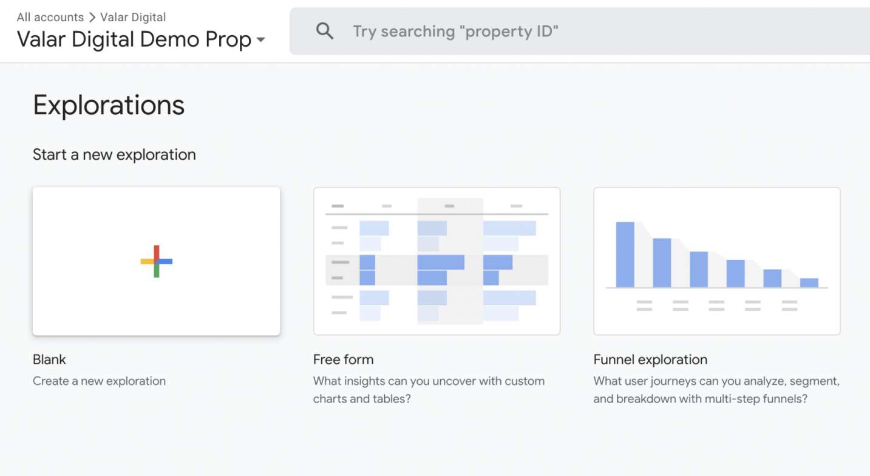Select the Blank template label
The image size is (870, 476).
(49, 359)
